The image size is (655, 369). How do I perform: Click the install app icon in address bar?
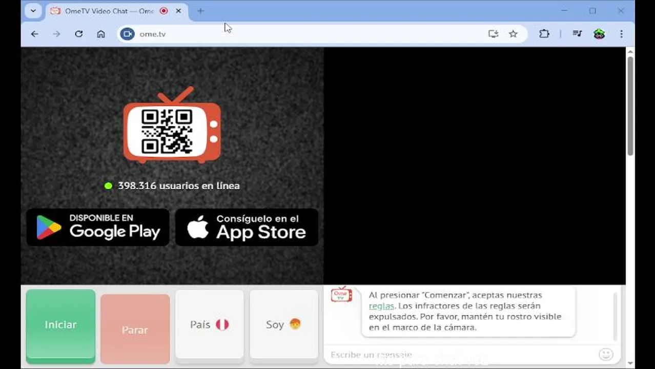493,34
